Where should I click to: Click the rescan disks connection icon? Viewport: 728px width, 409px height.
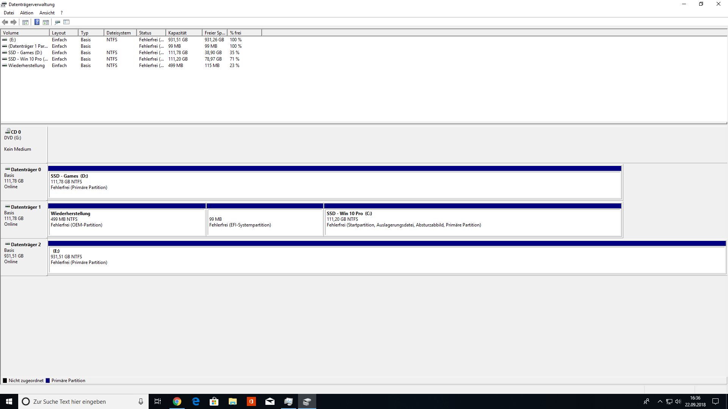(57, 22)
